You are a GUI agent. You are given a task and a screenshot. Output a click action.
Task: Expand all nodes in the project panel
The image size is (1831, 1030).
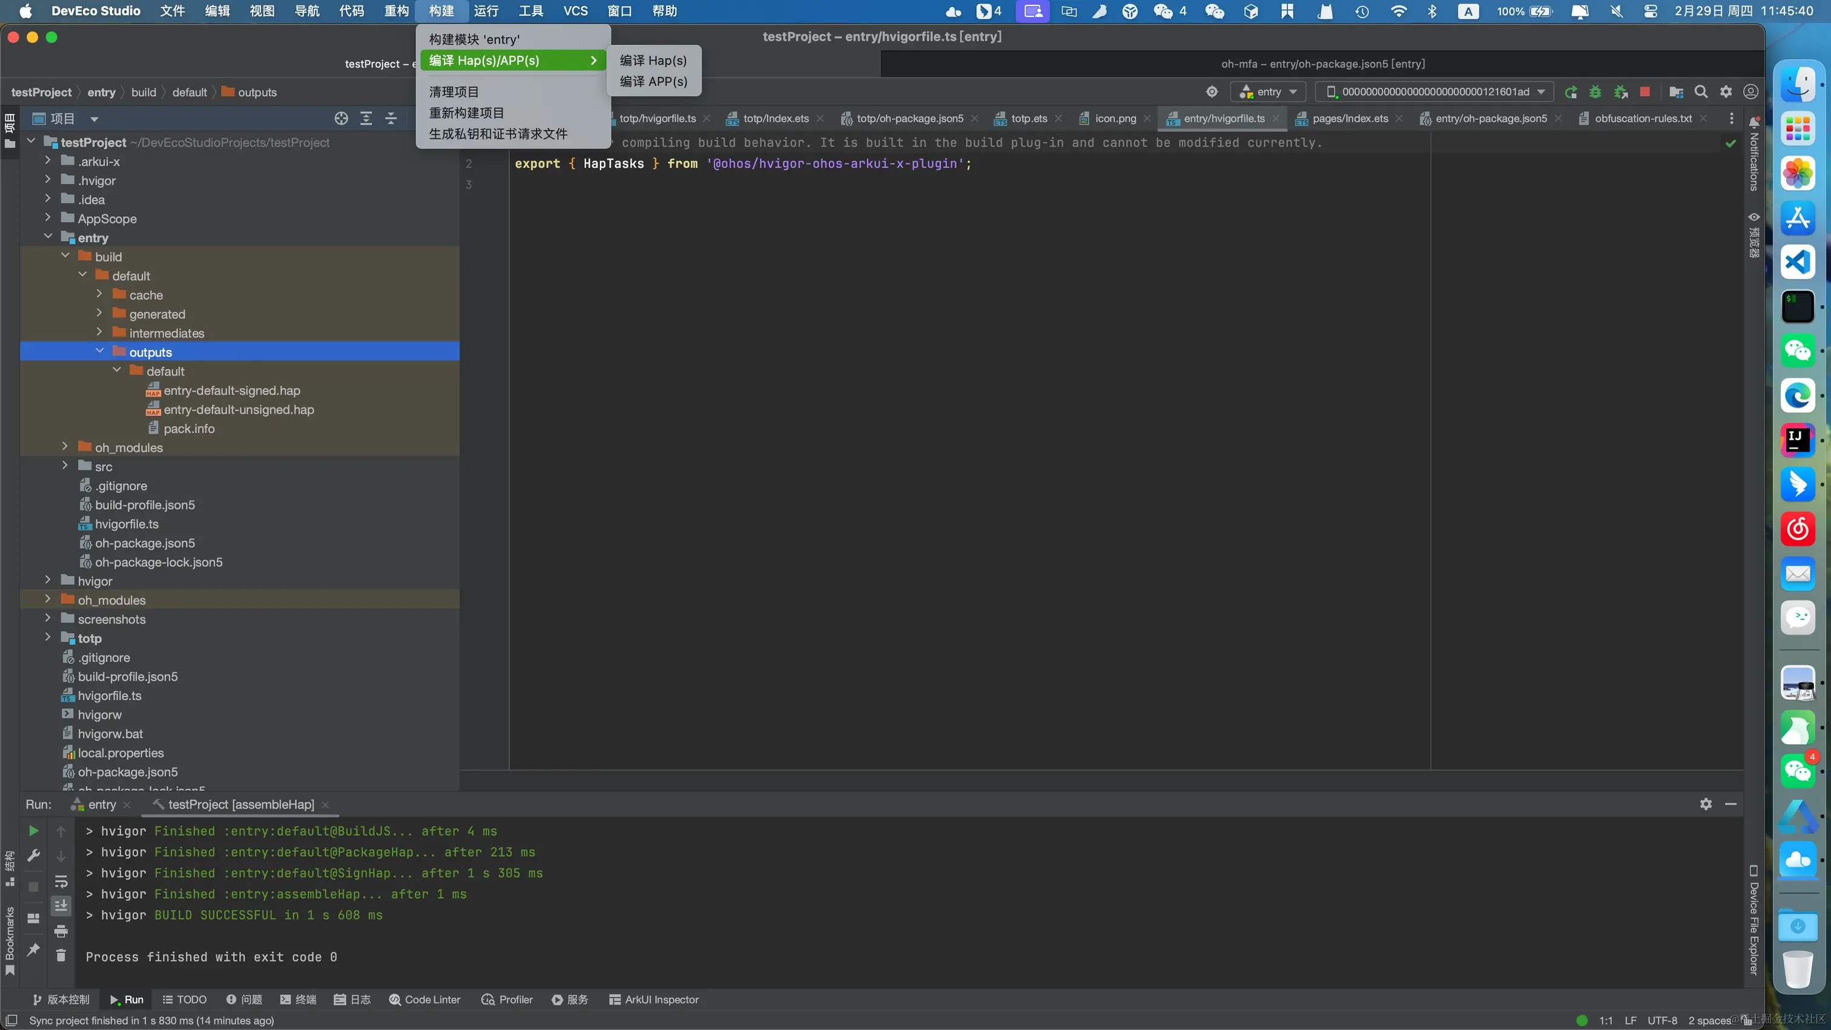[366, 119]
